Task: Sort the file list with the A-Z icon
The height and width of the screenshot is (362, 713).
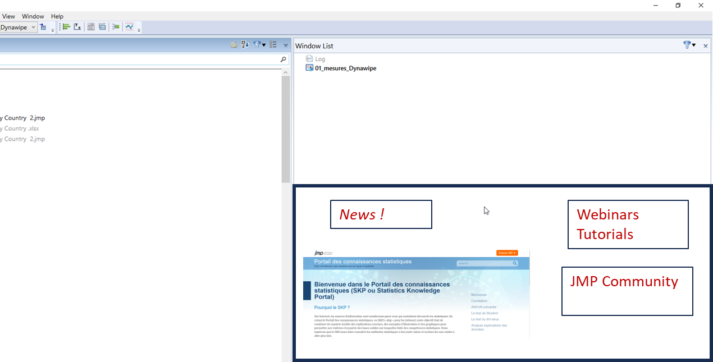Action: (244, 44)
